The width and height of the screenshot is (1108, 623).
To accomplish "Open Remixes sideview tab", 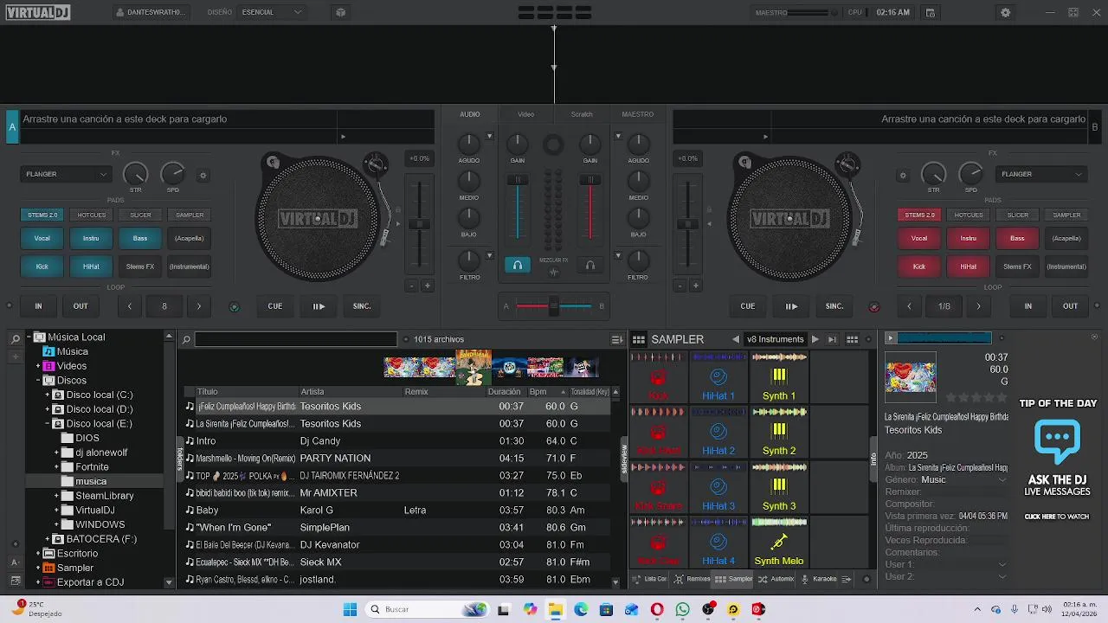I will (692, 579).
